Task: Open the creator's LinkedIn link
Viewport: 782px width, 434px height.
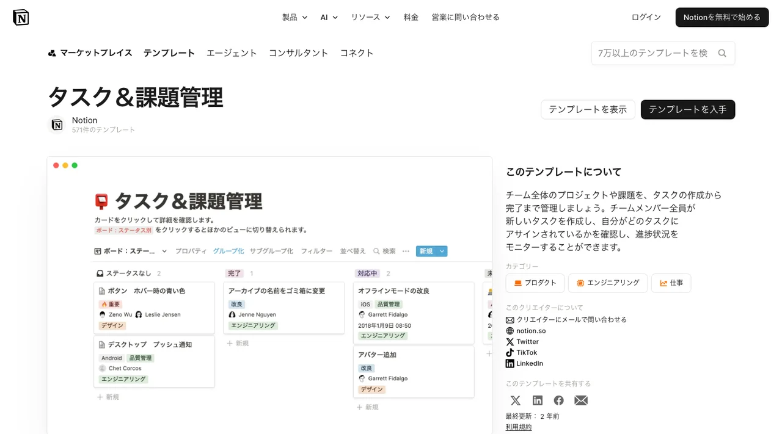Action: tap(524, 364)
